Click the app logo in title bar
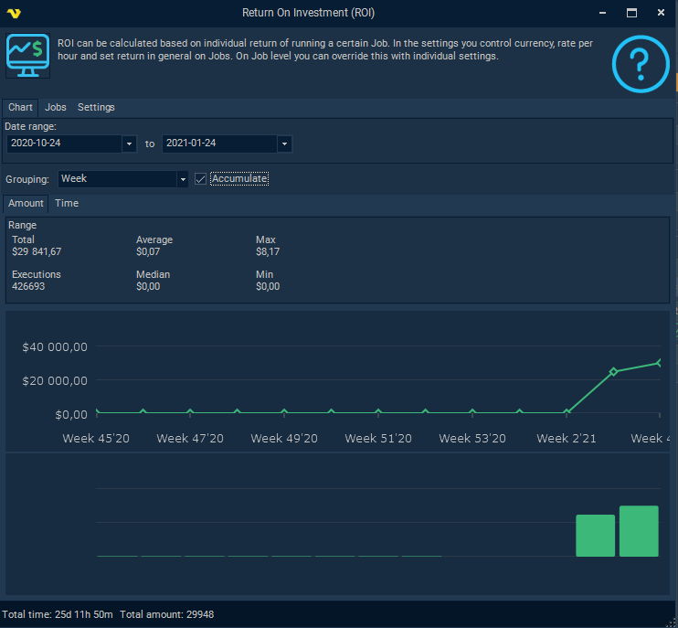678x628 pixels. [x=14, y=13]
